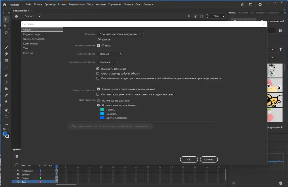
Task: Switch to the Библиотека panel tab
Action: click(274, 13)
